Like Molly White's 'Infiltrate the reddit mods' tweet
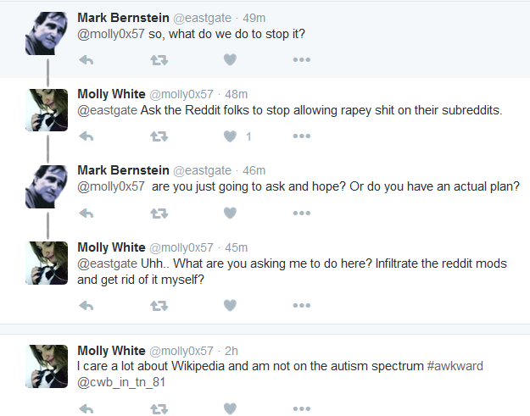The width and height of the screenshot is (530, 416). click(230, 305)
